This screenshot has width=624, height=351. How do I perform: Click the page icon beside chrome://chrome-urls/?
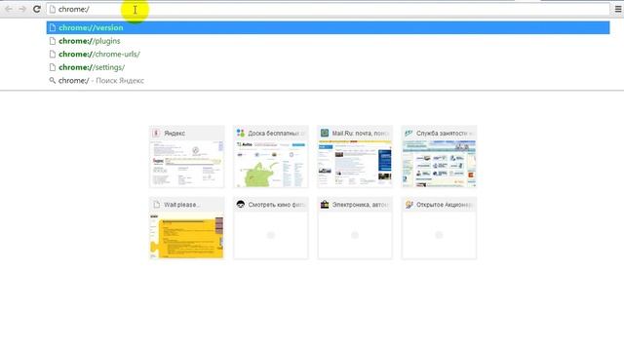52,55
